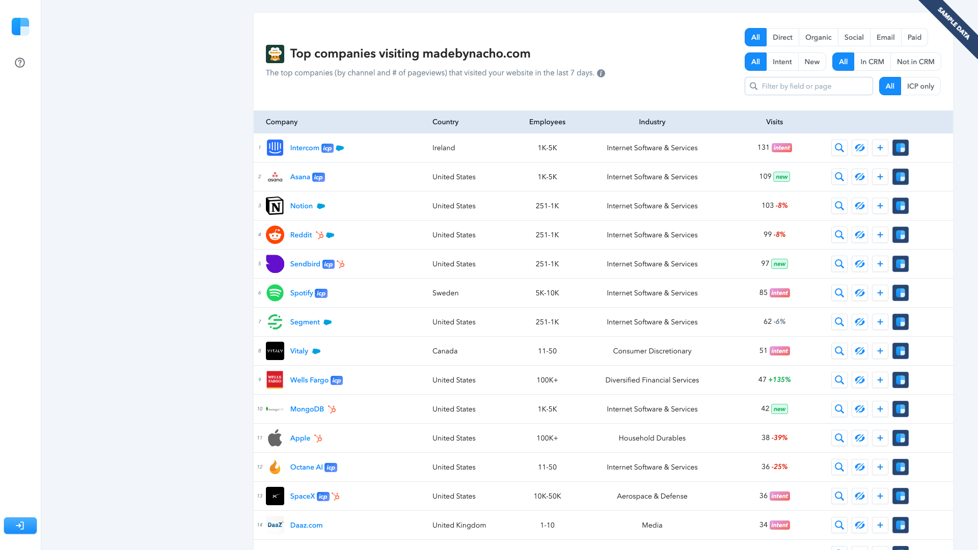This screenshot has width=978, height=550.
Task: Click the Salesforce cloud icon next to Intercom
Action: pos(340,148)
